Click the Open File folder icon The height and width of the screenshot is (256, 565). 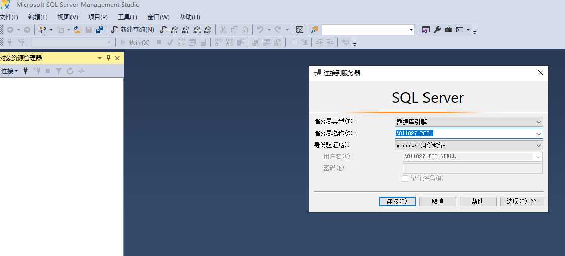(x=78, y=30)
